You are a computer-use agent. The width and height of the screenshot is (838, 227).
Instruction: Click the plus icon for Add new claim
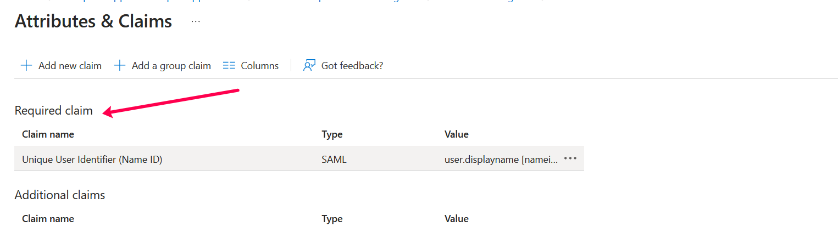[26, 66]
